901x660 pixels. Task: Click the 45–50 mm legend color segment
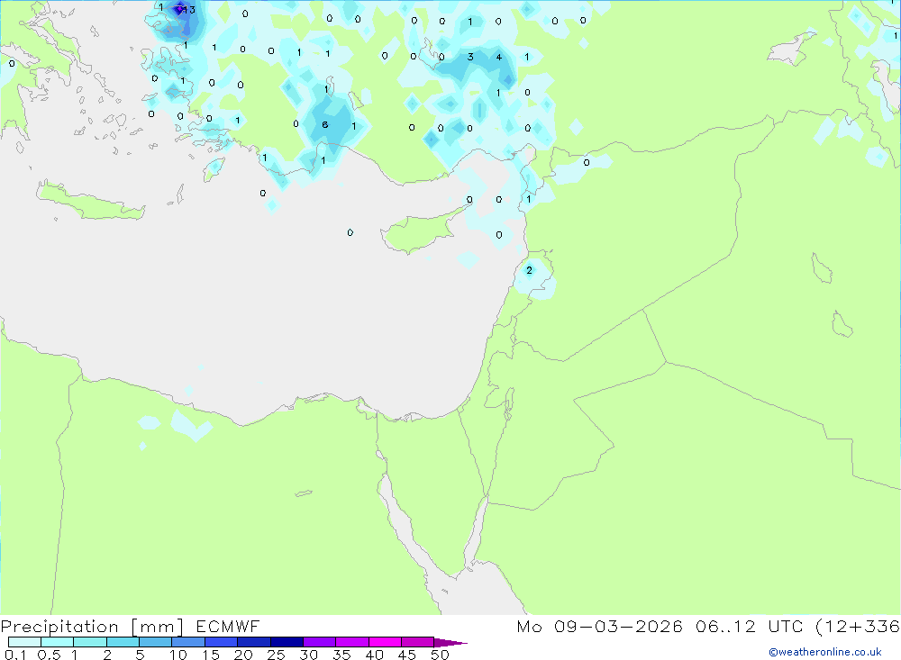(x=417, y=642)
